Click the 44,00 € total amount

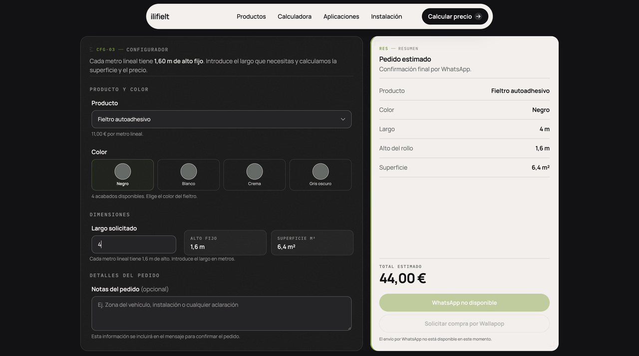tap(402, 278)
